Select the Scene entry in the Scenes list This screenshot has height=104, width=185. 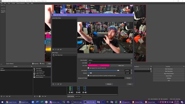coord(16,68)
